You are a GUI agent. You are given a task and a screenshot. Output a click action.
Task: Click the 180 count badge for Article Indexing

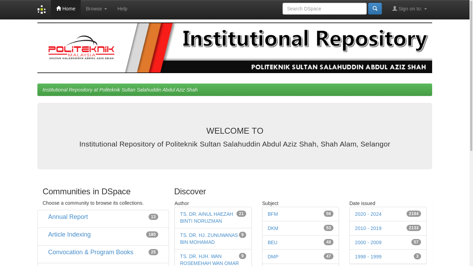152,234
